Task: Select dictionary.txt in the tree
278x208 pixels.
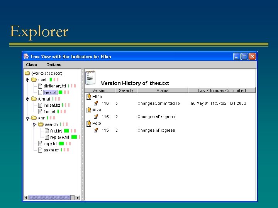Action: click(55, 86)
